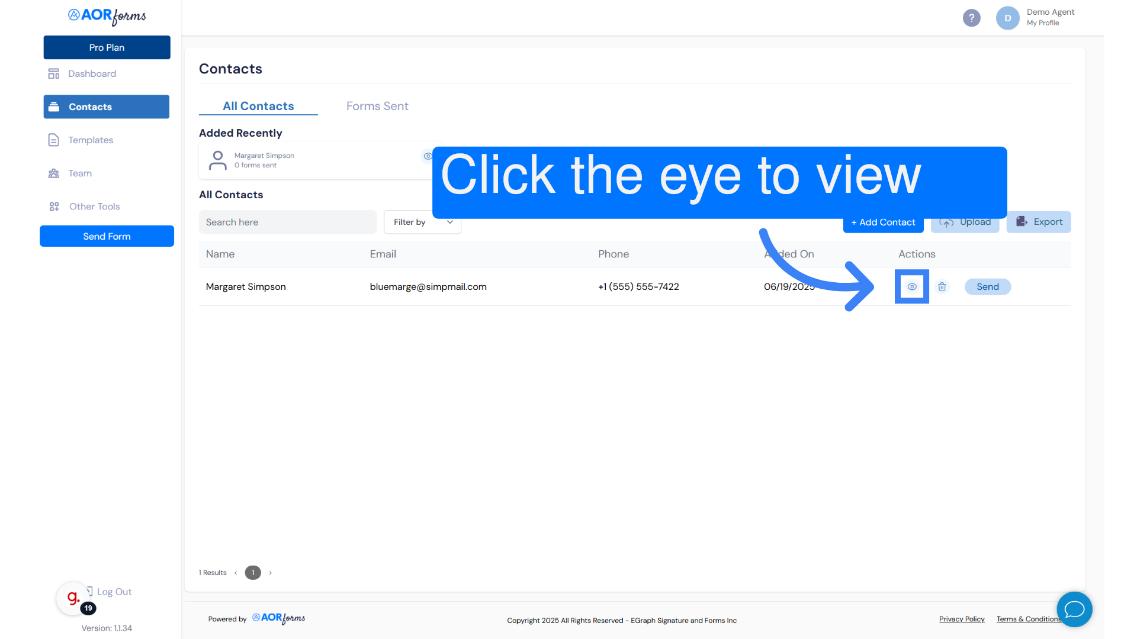The image size is (1137, 639).
Task: Open the chat support bubble
Action: pyautogui.click(x=1074, y=609)
